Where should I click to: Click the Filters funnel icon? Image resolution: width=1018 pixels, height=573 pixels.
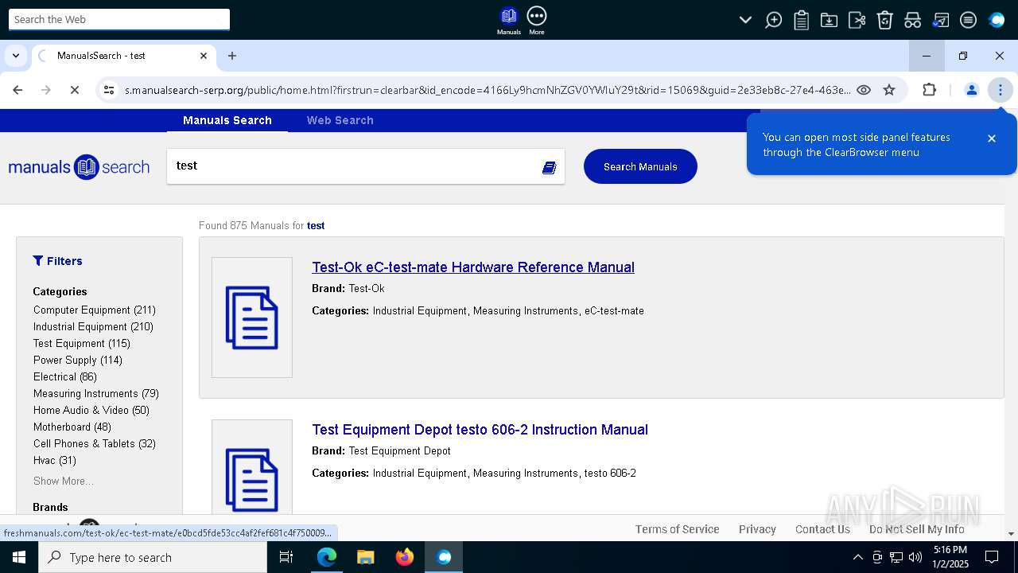tap(37, 260)
